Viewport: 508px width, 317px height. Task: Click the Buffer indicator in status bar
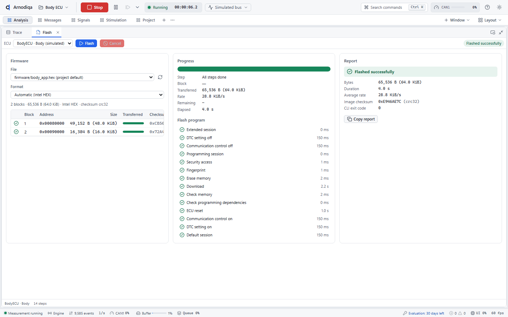pos(154,313)
